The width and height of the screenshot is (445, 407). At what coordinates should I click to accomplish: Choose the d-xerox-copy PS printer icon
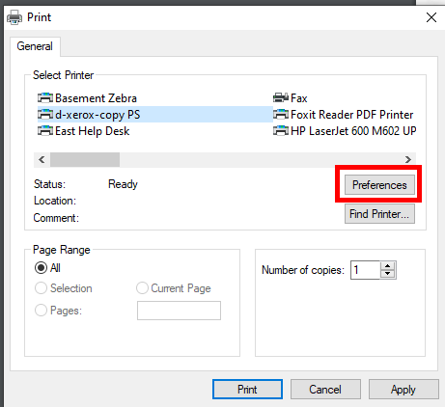pos(45,114)
